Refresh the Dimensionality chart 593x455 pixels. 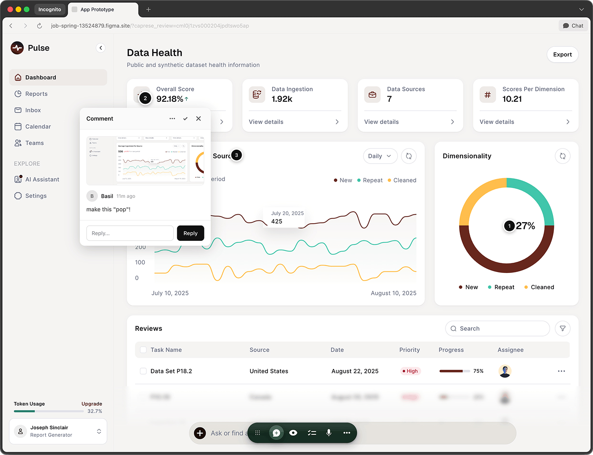pos(562,156)
